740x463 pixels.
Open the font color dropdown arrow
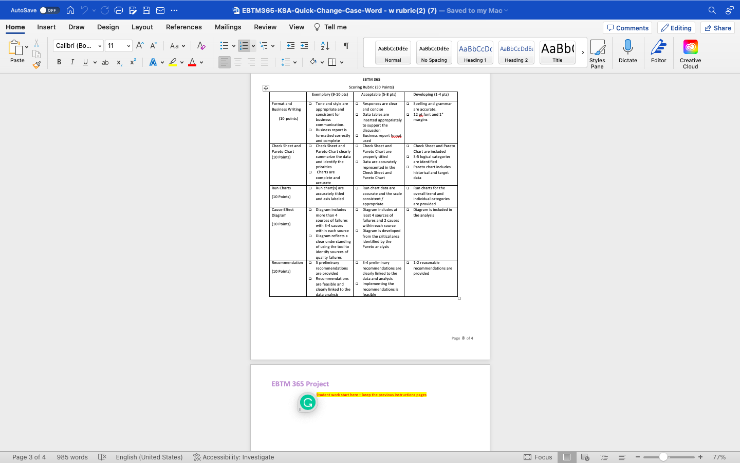tap(201, 62)
